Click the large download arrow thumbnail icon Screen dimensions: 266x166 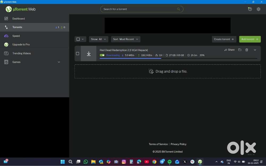coord(89,54)
